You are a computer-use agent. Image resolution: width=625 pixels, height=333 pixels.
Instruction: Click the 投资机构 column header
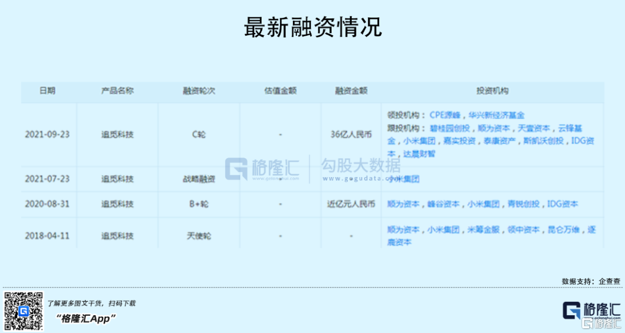pyautogui.click(x=492, y=91)
